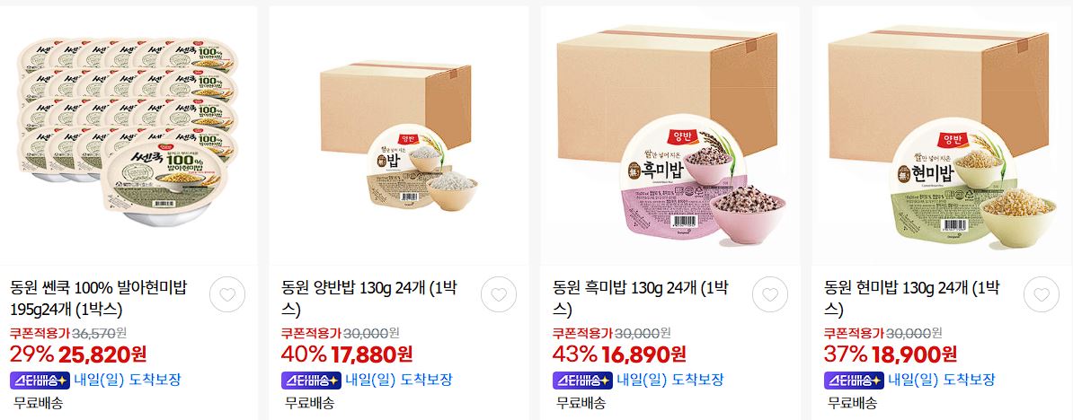Click the 스타배송 badge under the 17,880원 price
Screen dimensions: 1073x420
[x=311, y=381]
